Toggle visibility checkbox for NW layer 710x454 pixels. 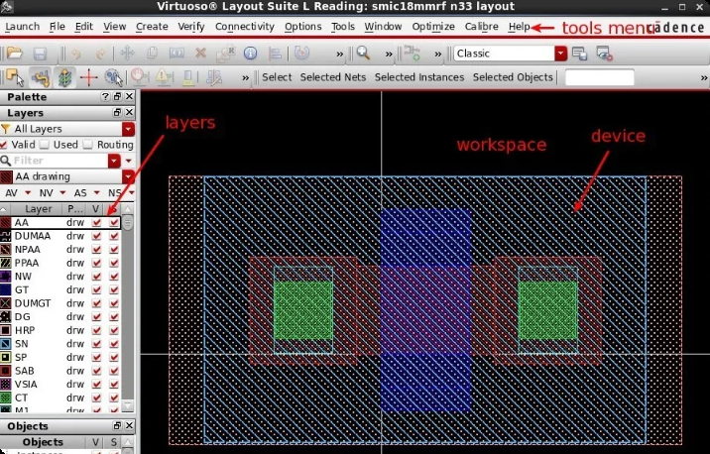[96, 277]
